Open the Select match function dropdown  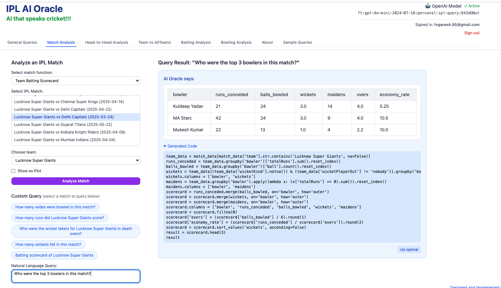point(76,81)
